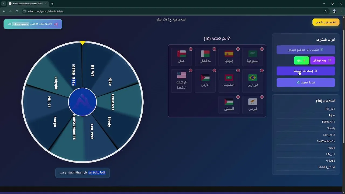The image size is (345, 194).
Task: Select the Madagascar flag card
Action: point(205,57)
